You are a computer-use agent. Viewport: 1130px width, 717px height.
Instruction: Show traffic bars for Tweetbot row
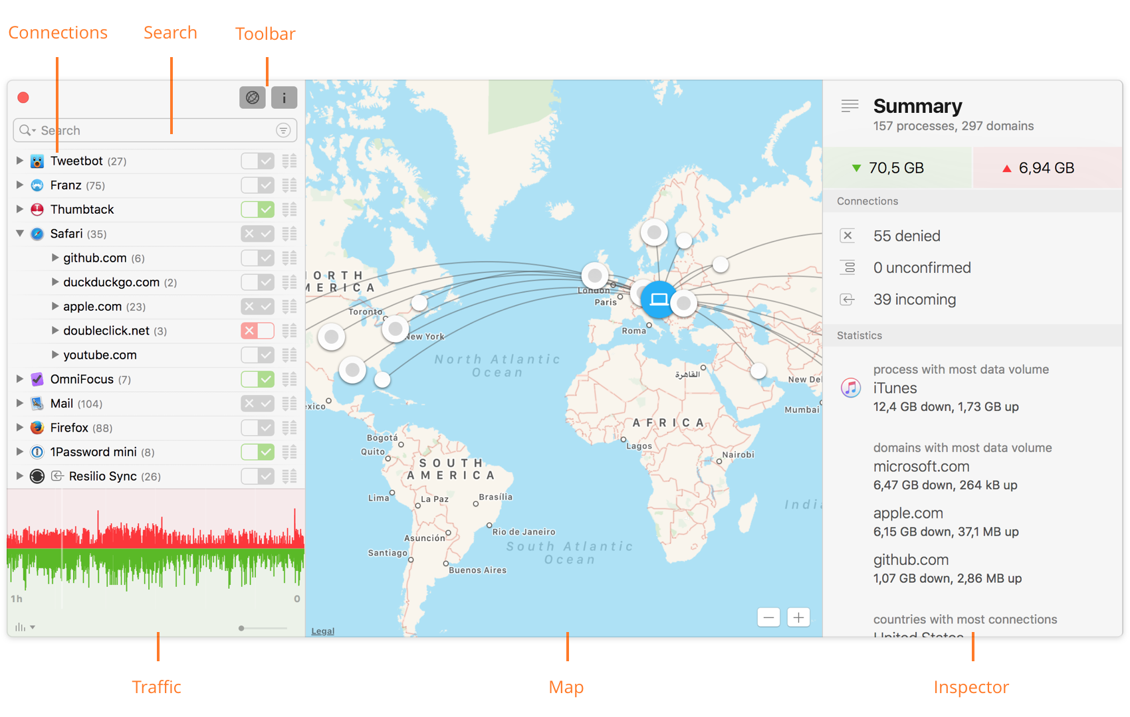coord(289,161)
